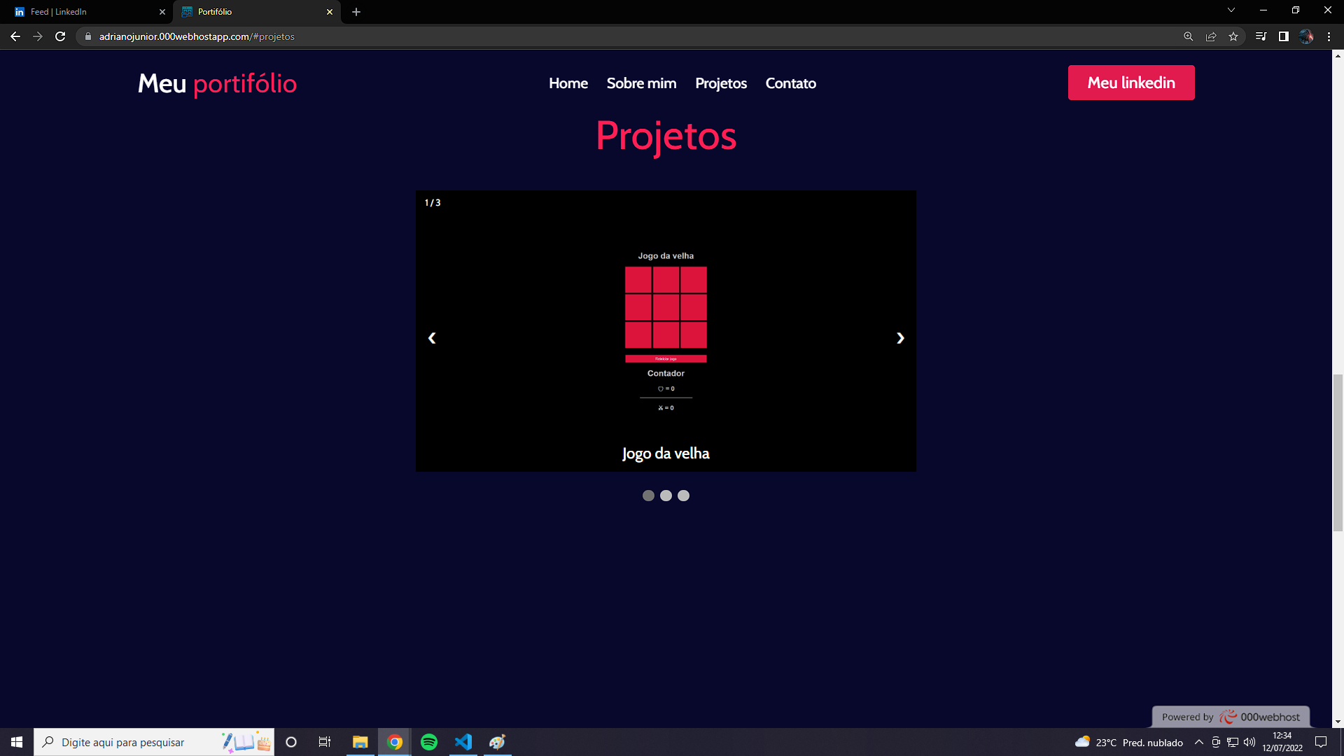
Task: Open the Sobre mim navigation item
Action: pos(641,83)
